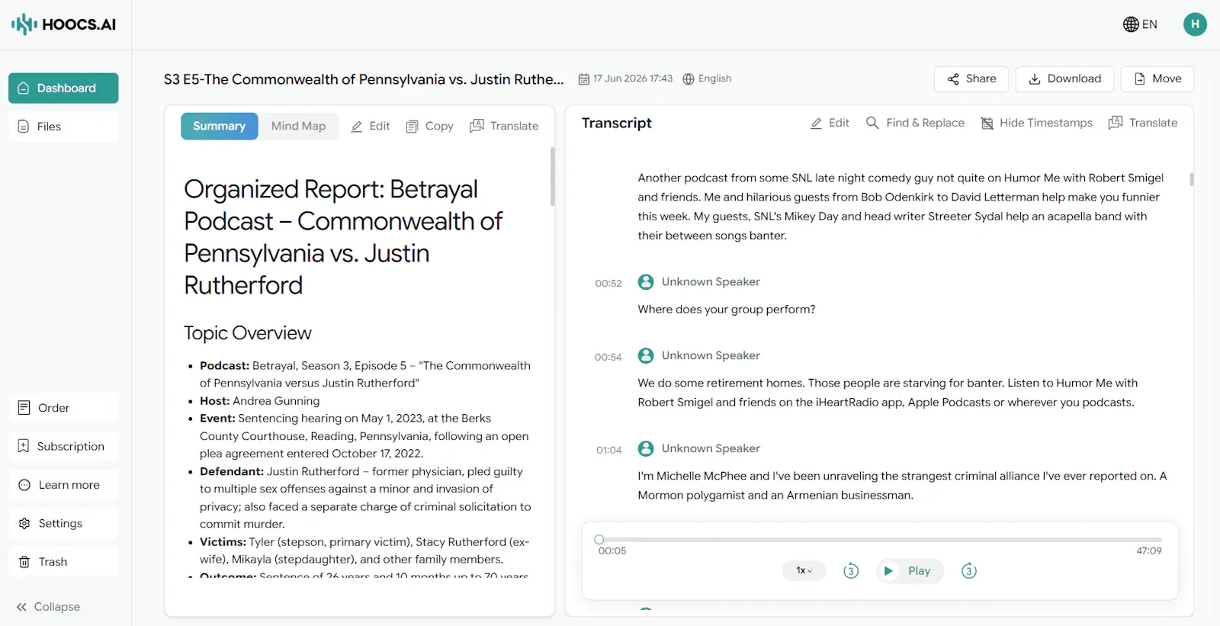The height and width of the screenshot is (626, 1220).
Task: Switch to the Mind Map tab
Action: point(298,126)
